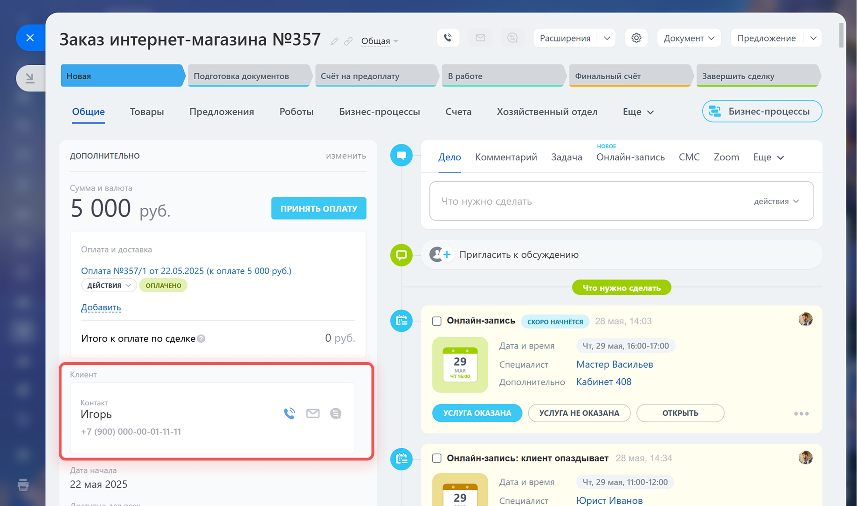Copy link with chain icon near title

[348, 41]
